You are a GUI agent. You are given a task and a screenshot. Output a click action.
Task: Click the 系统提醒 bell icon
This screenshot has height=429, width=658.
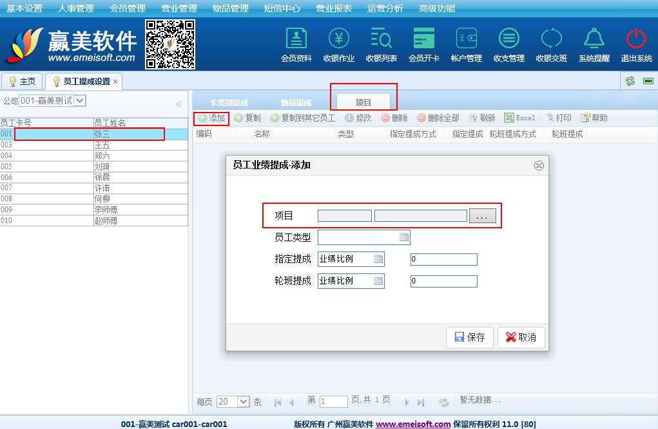click(x=594, y=44)
